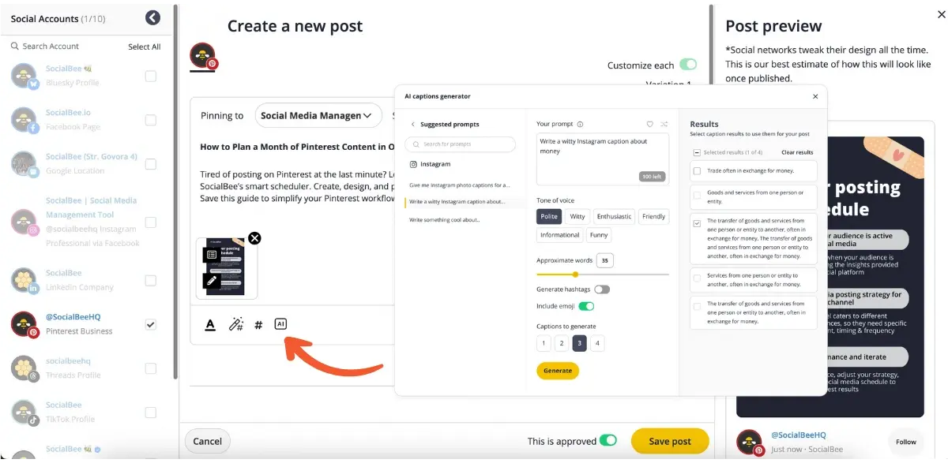Go back from Suggested prompts via the chevron
The height and width of the screenshot is (463, 948).
[x=412, y=124]
